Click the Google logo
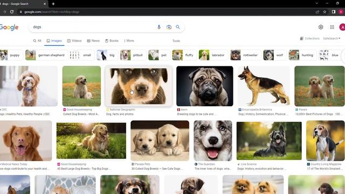Image resolution: width=345 pixels, height=194 pixels. click(9, 27)
